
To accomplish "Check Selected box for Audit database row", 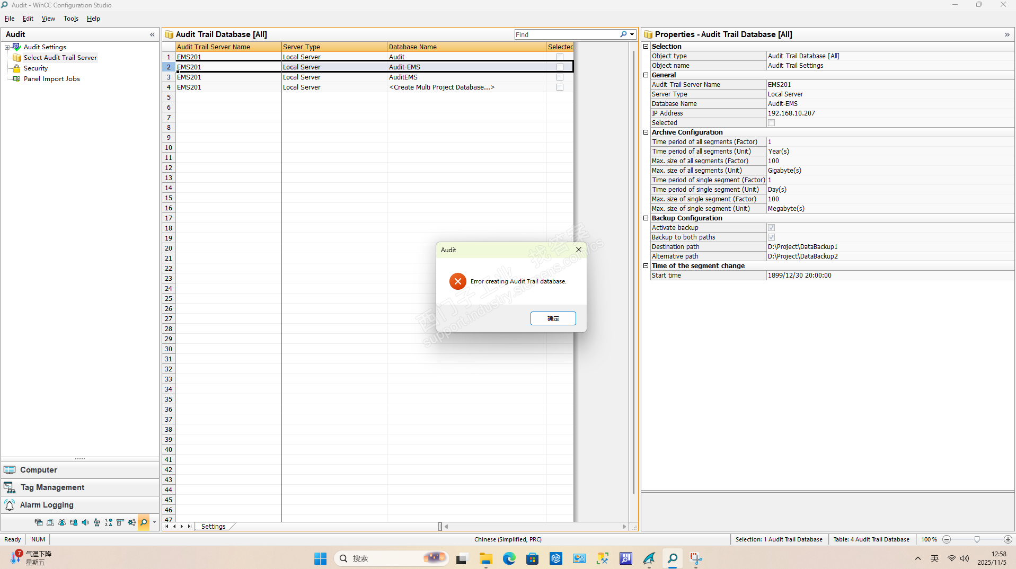I will tap(560, 57).
